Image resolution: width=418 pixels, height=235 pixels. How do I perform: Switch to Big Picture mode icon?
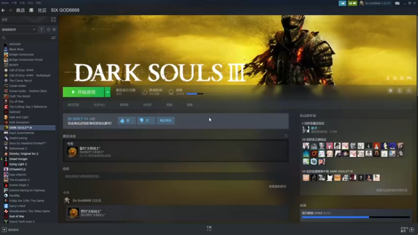point(397,3)
